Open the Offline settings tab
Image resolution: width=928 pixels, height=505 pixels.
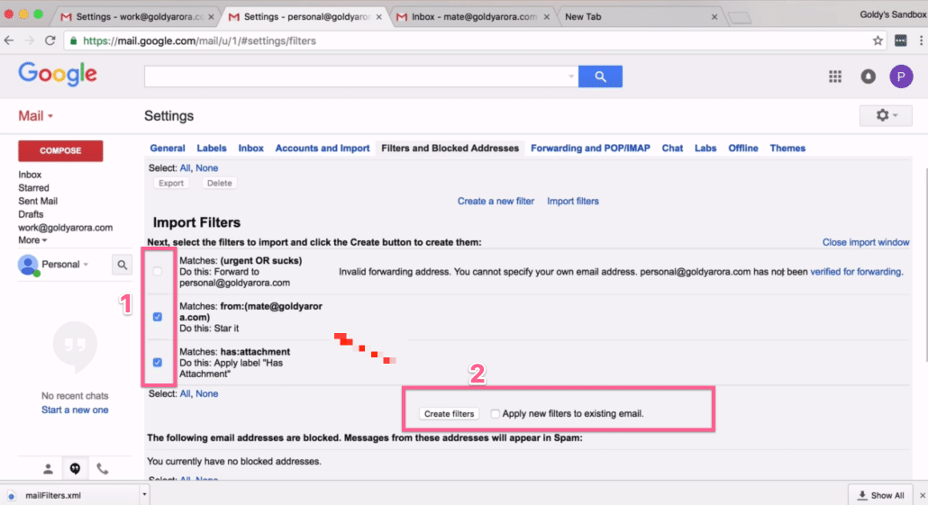(x=742, y=149)
